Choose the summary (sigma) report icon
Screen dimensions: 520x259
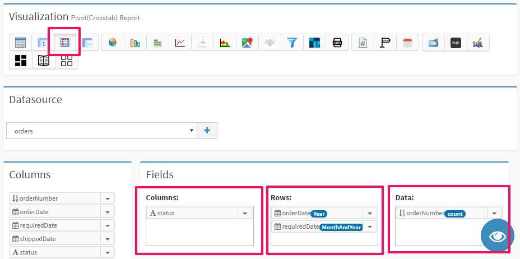point(43,43)
